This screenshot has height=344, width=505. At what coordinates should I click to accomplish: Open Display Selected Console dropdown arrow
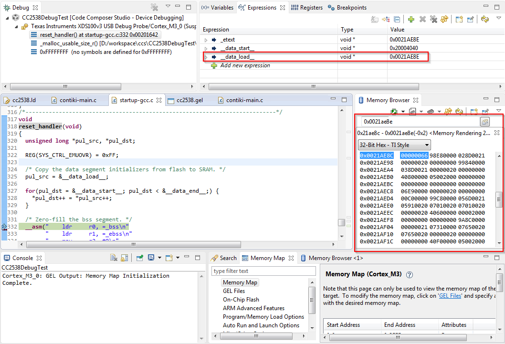[x=159, y=258]
